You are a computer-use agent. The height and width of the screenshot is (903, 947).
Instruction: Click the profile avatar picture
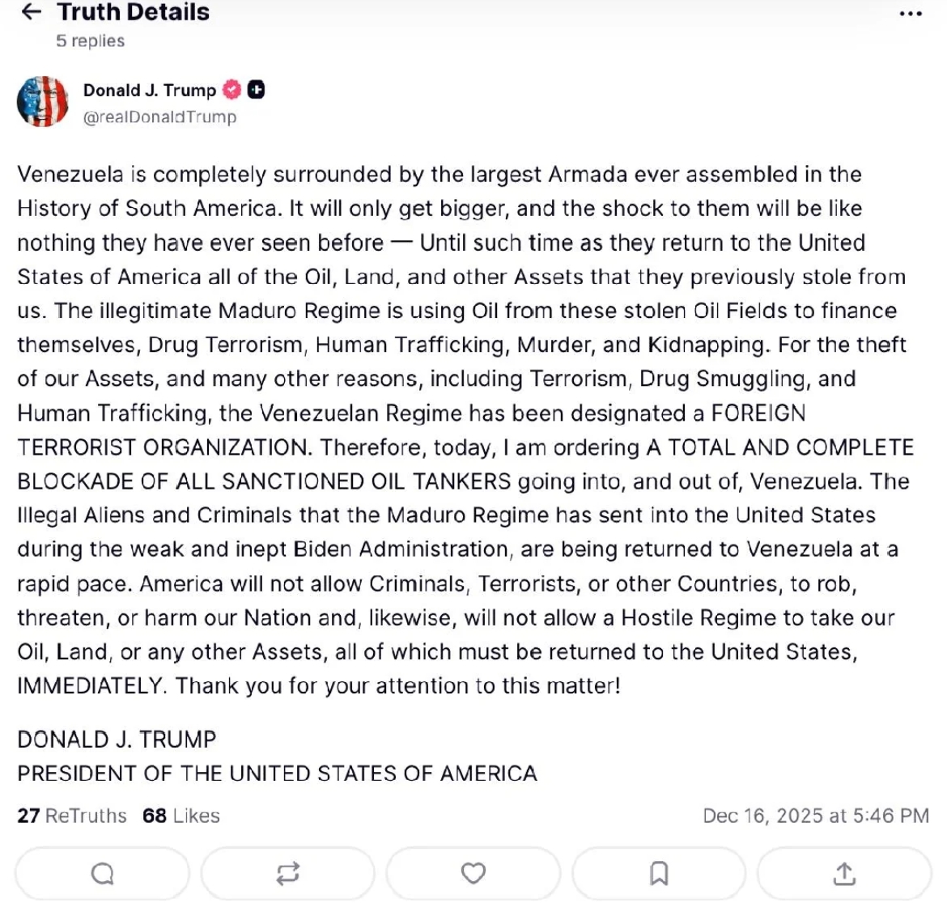[x=42, y=102]
